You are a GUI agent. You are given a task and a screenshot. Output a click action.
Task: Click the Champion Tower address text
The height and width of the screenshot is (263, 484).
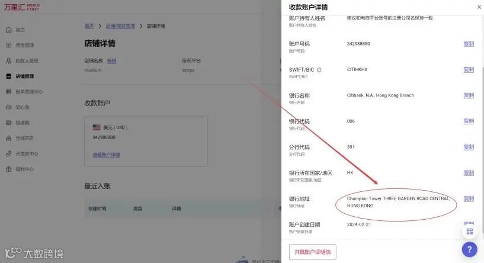click(x=398, y=202)
